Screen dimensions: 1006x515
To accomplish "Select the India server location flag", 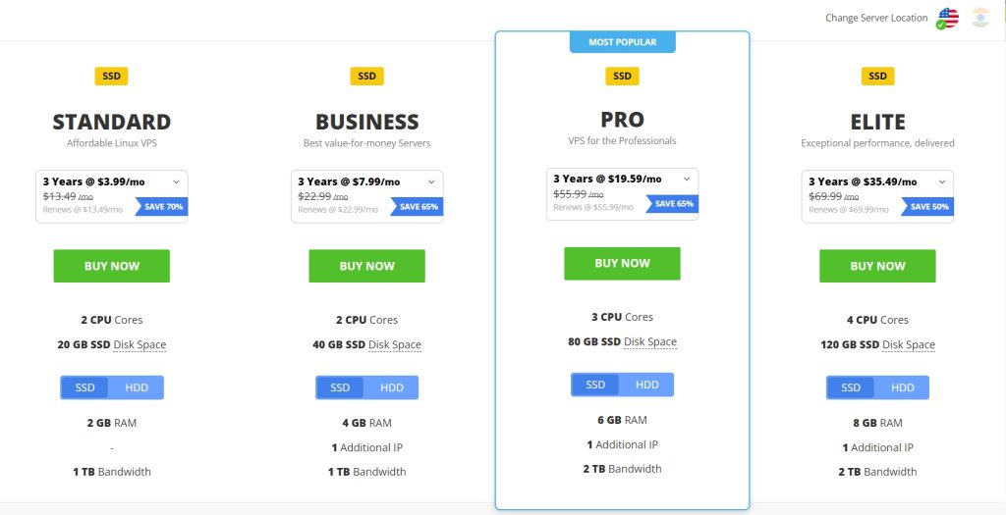I will pos(979,18).
